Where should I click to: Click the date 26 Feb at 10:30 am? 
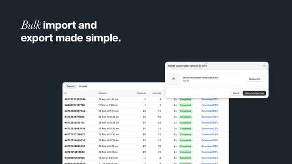pos(109,140)
